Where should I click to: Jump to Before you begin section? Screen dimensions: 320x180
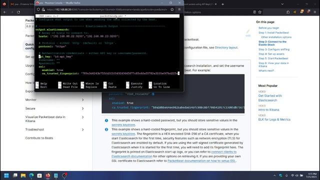click(268, 28)
